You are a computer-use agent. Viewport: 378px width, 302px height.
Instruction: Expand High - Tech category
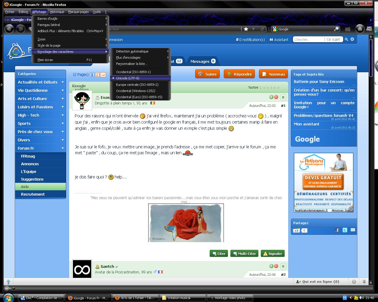coord(40,115)
